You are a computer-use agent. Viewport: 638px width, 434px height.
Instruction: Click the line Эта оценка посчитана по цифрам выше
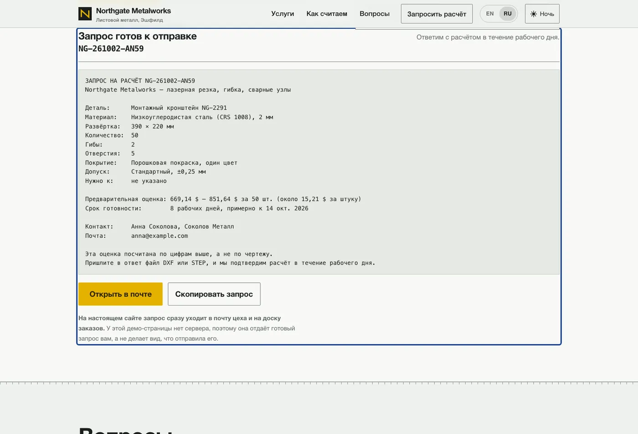179,254
